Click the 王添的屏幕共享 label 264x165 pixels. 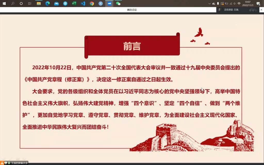(19, 163)
